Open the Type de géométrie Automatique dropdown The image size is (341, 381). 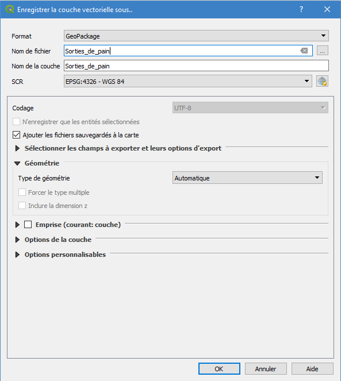click(247, 178)
